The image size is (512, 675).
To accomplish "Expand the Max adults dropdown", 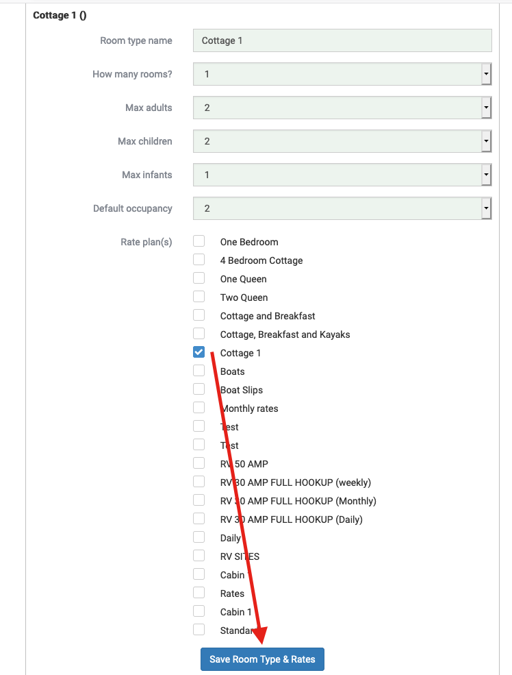I will (342, 108).
